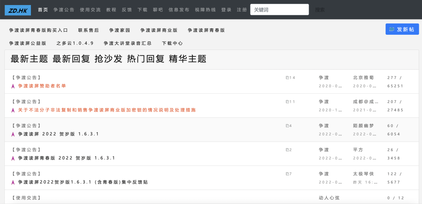
Task: Open 教程 in the navigation bar
Action: pos(111,10)
